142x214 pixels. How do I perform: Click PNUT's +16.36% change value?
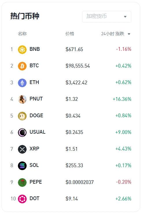click(x=122, y=99)
